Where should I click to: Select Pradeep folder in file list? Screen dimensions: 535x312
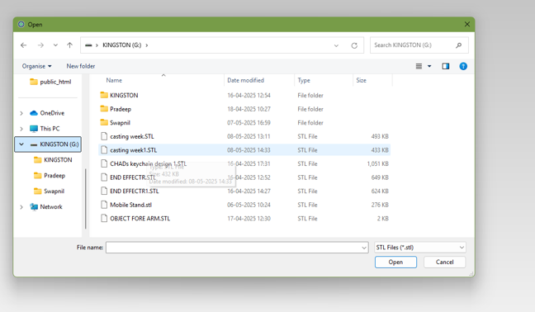point(244,109)
